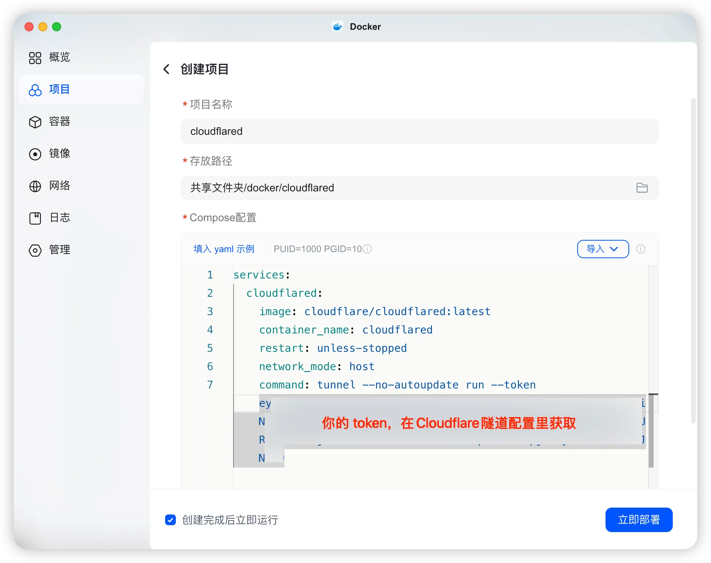Switch to 管理 menu item
The height and width of the screenshot is (563, 711).
(x=81, y=250)
